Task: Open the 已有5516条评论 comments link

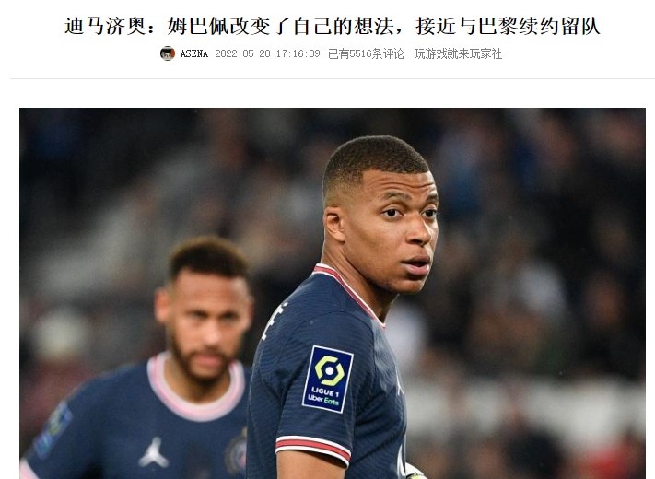Action: pyautogui.click(x=367, y=53)
